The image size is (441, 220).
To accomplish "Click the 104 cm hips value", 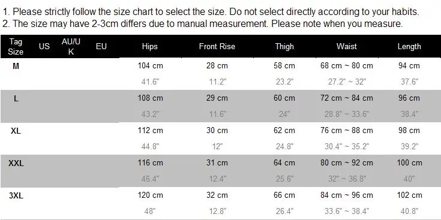I will [x=150, y=66].
